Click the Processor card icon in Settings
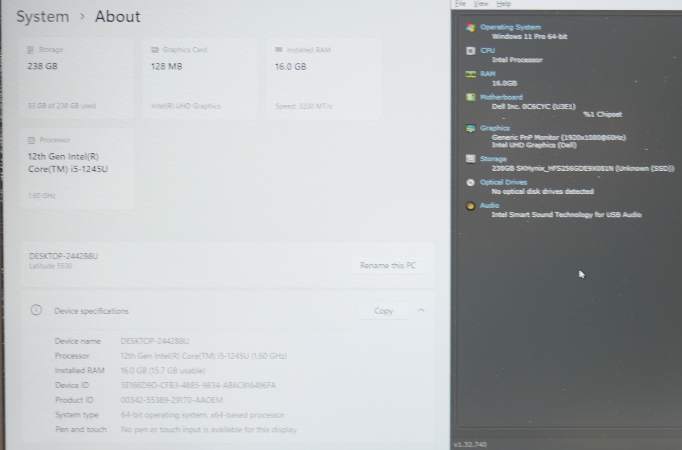 [31, 140]
